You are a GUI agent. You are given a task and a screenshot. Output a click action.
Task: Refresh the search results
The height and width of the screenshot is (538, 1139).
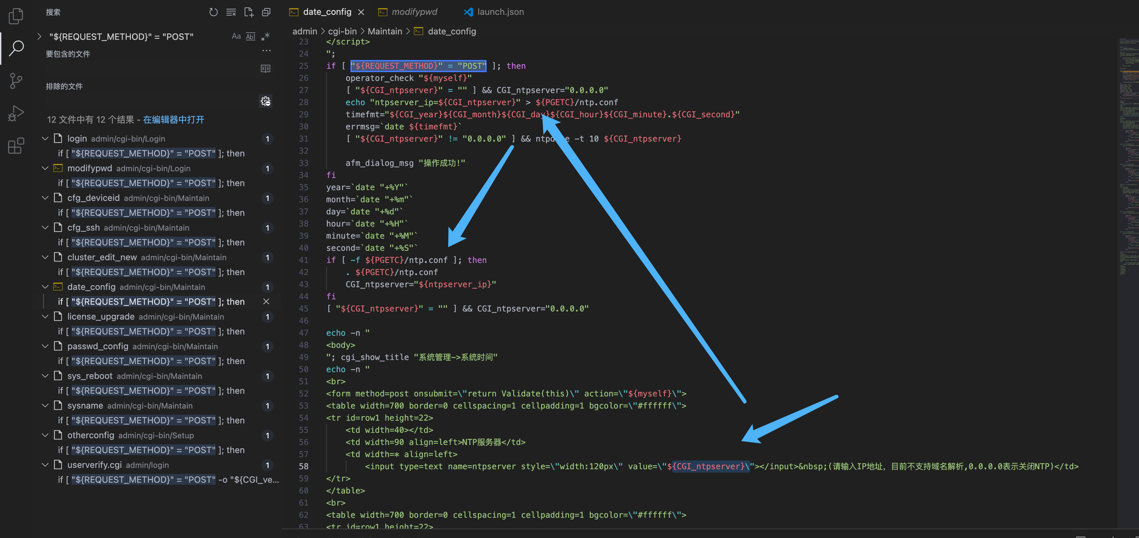[214, 12]
